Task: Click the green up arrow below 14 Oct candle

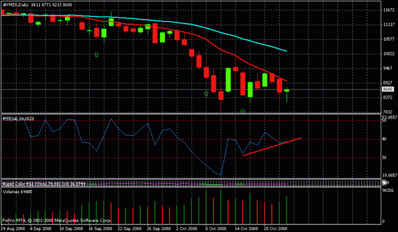Action: (x=243, y=111)
